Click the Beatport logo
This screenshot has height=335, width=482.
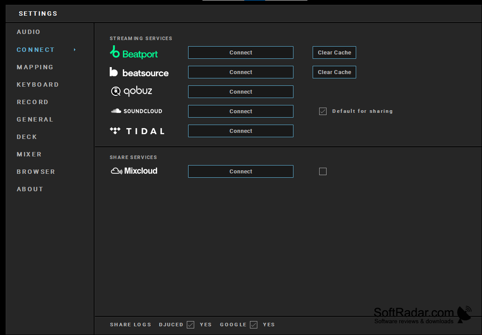pyautogui.click(x=134, y=52)
